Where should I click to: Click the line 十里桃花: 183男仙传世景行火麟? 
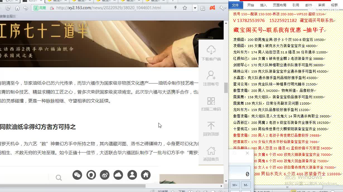281,129
